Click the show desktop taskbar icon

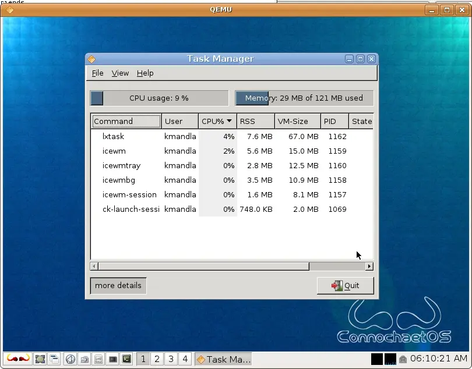pyautogui.click(x=40, y=359)
